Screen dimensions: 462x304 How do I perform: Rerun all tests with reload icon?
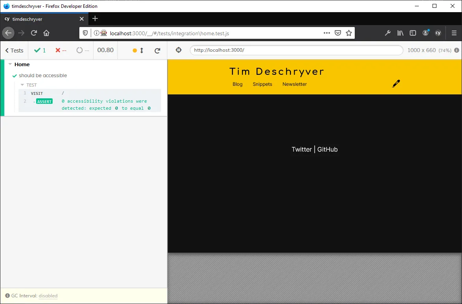[x=157, y=51]
